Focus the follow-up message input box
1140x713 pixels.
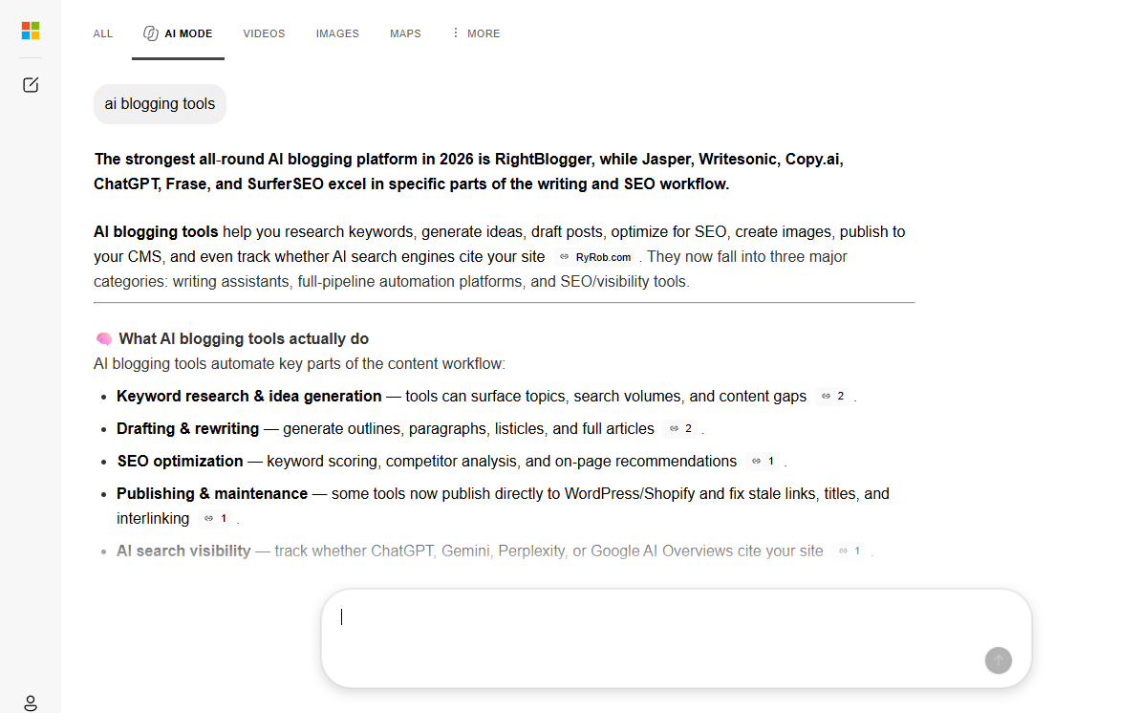click(x=677, y=638)
